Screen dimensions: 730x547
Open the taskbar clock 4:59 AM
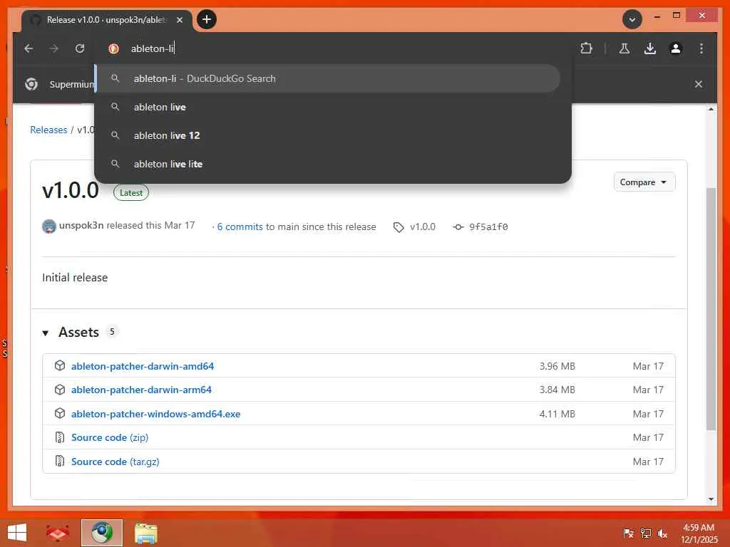click(x=699, y=533)
